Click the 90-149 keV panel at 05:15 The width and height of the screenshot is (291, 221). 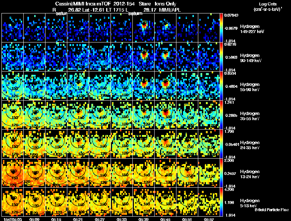pos(56,57)
